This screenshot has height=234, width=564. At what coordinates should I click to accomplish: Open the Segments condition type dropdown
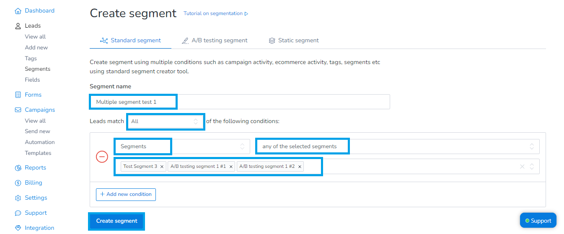(x=182, y=147)
